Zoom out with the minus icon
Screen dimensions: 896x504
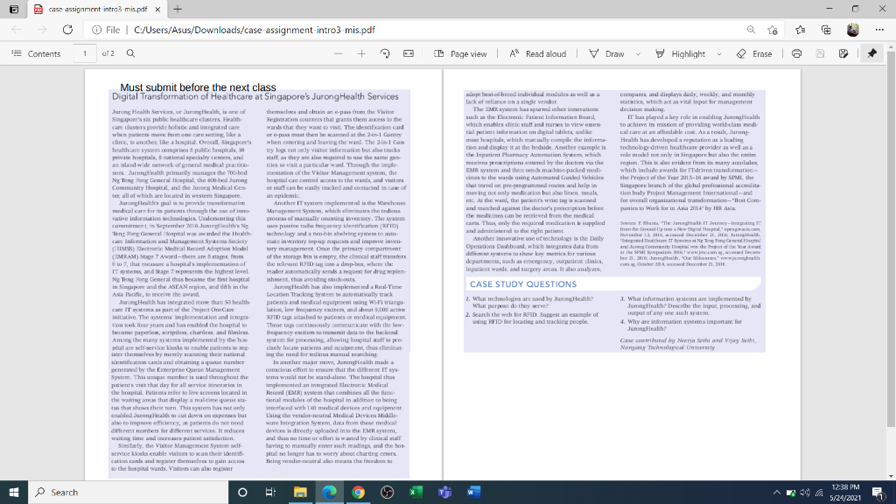[x=339, y=53]
